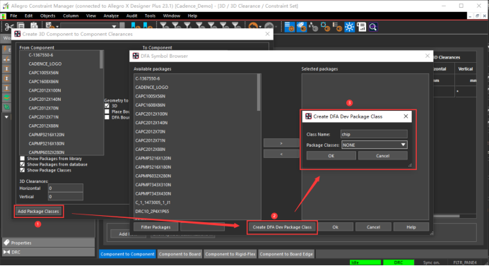
Task: Open the Objects menu
Action: click(x=47, y=16)
